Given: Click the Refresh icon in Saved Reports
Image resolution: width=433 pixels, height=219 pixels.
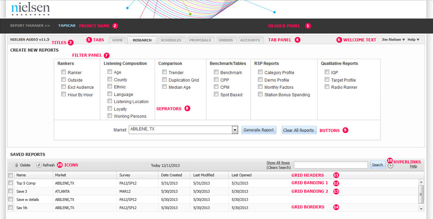Looking at the screenshot, I should coord(39,165).
